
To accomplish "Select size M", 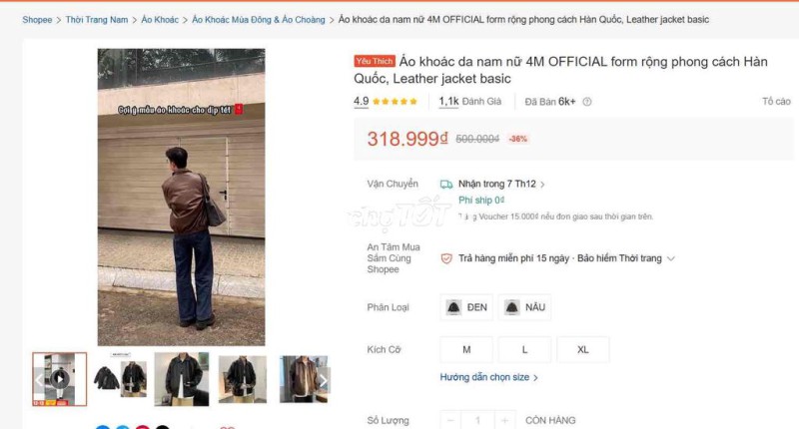I will (466, 350).
